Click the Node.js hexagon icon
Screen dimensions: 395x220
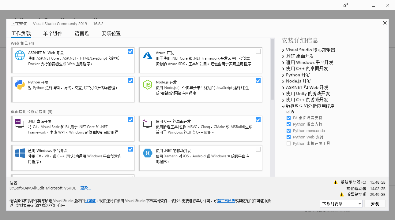click(x=147, y=85)
